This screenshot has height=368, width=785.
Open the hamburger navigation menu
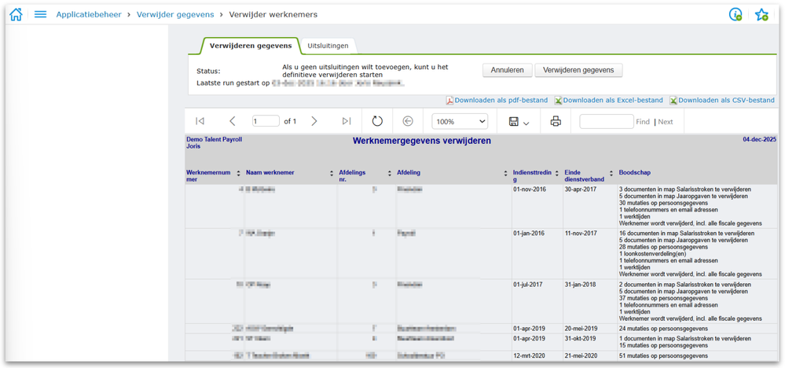40,14
